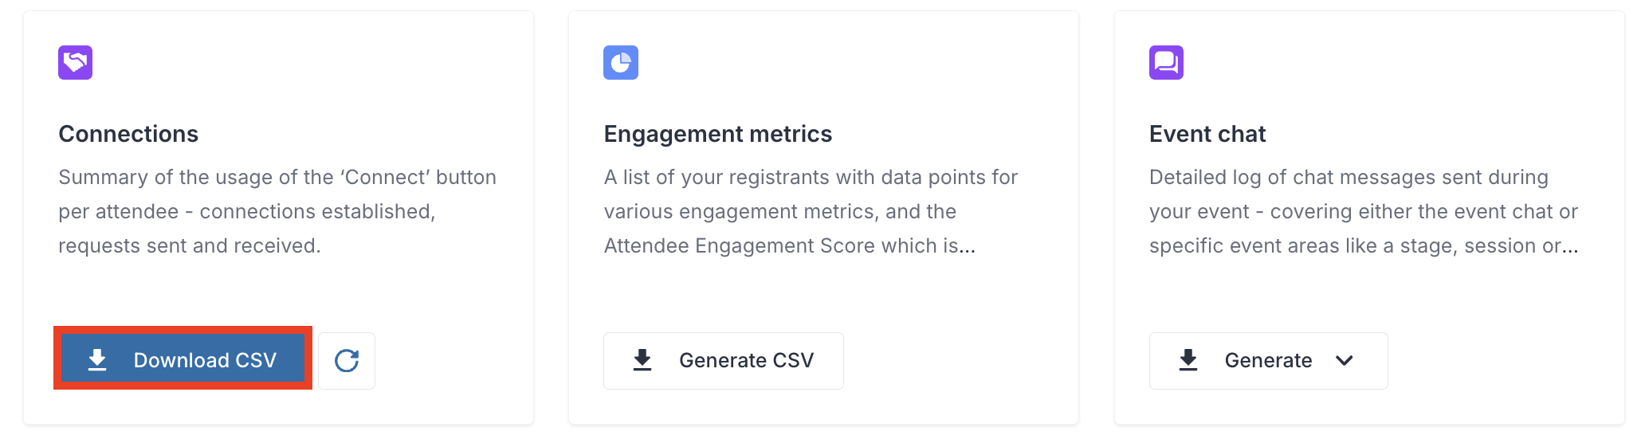
Task: Click the truncated Engagement metrics description
Action: [x=811, y=211]
